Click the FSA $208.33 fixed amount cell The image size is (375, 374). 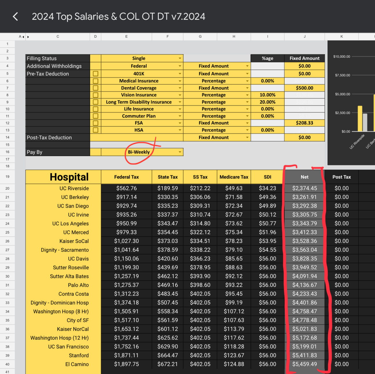click(304, 123)
